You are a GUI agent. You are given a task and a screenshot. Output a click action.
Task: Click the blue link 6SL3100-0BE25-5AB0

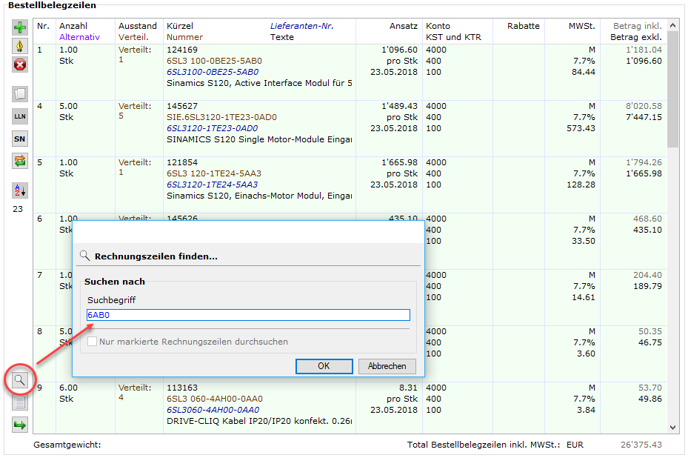[213, 72]
